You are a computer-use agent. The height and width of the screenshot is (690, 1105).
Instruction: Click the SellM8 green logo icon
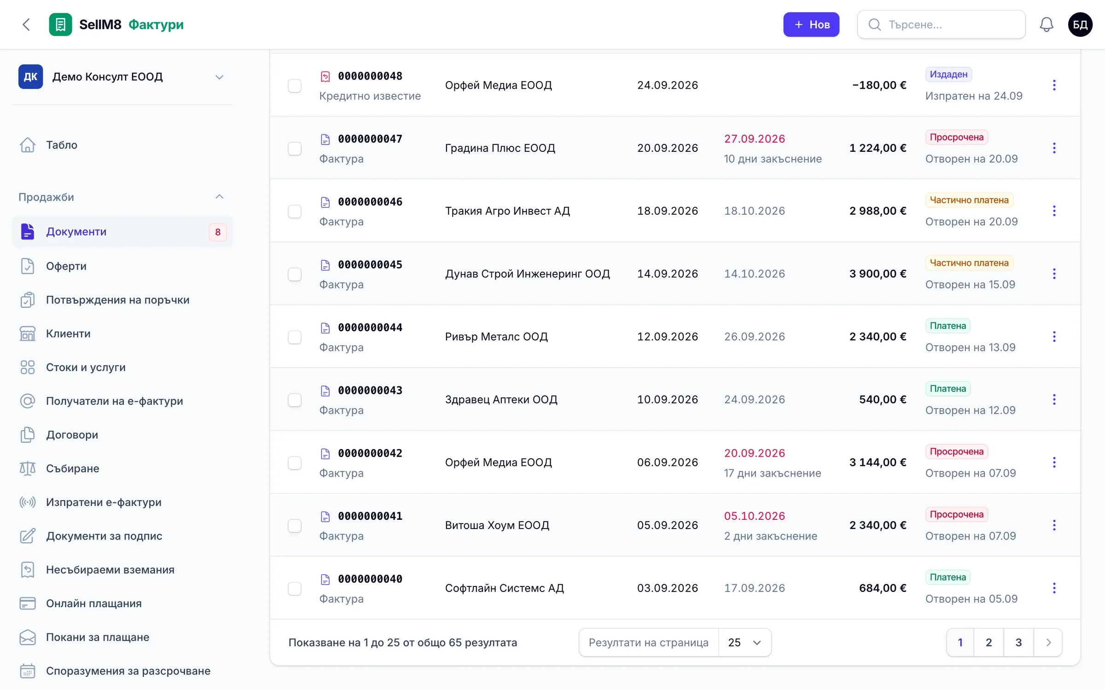(60, 24)
